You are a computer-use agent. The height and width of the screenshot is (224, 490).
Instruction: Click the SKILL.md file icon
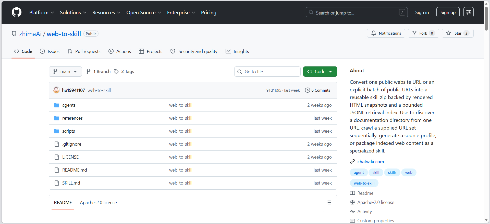click(x=57, y=183)
